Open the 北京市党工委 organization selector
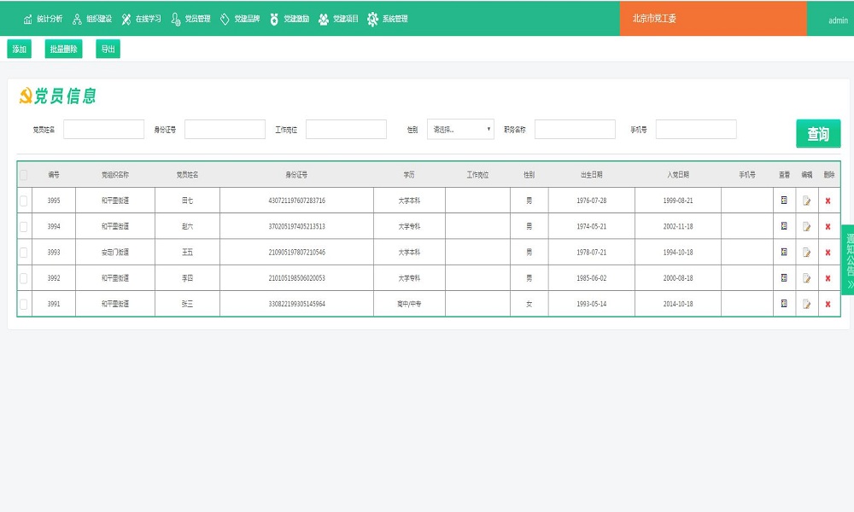The width and height of the screenshot is (854, 512). point(712,18)
